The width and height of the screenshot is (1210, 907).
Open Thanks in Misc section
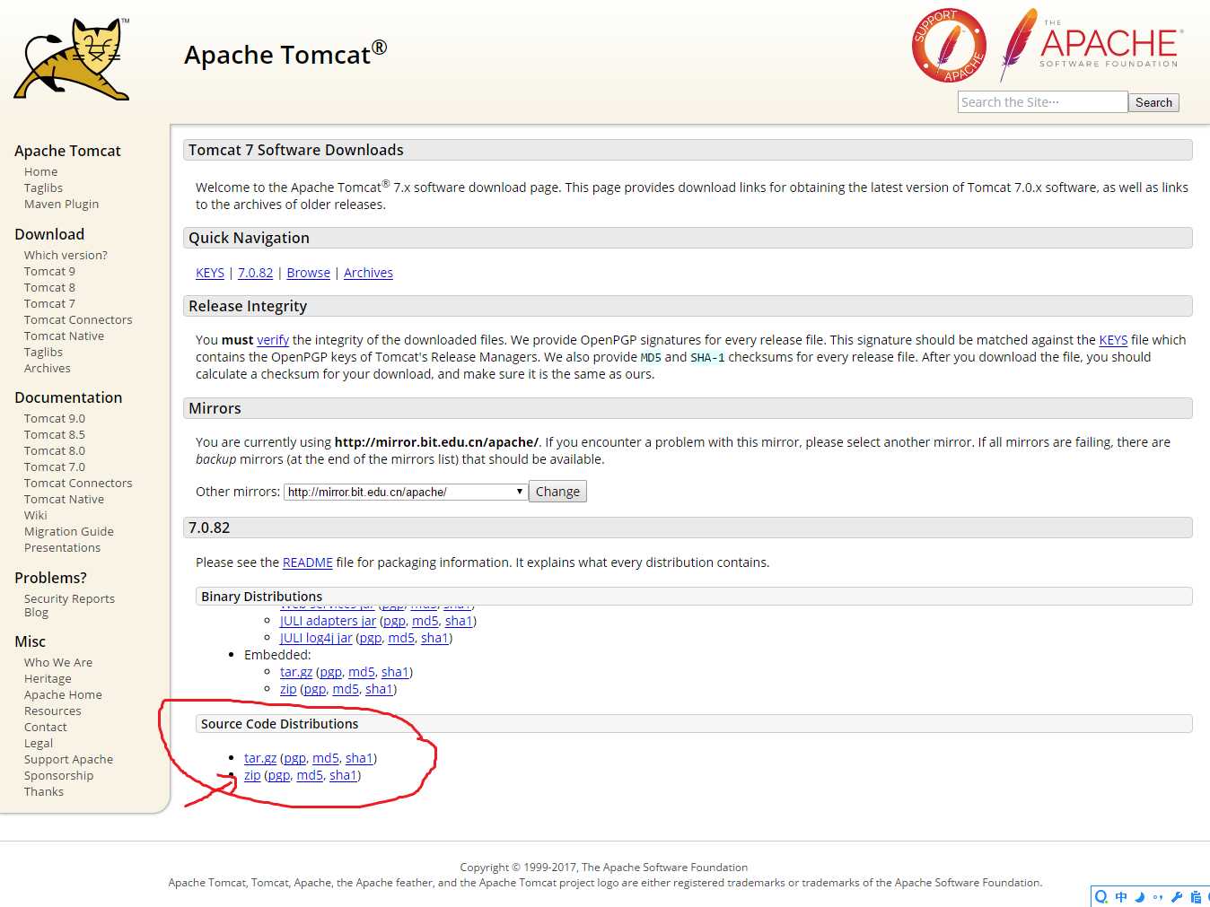pos(44,791)
